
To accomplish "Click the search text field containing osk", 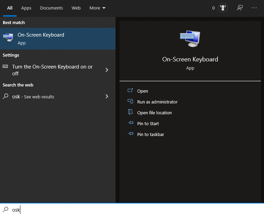I will [x=136, y=210].
